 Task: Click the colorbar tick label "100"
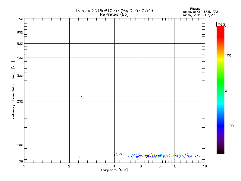pyautogui.click(x=228, y=56)
